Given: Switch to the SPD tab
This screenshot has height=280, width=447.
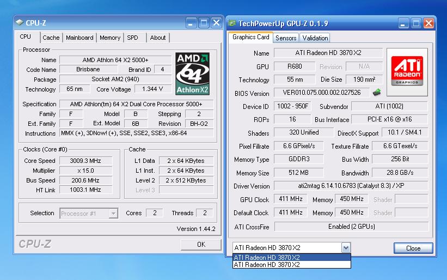Looking at the screenshot, I should click(135, 38).
